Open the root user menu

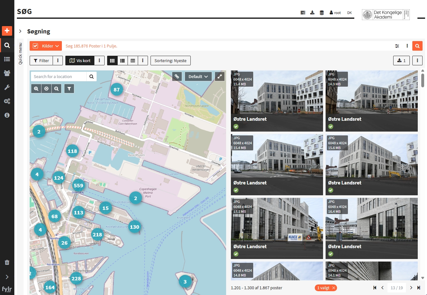click(335, 13)
